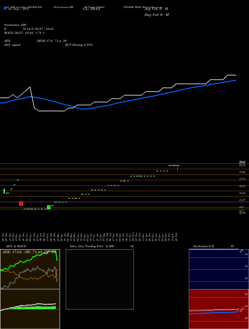249x329 pixels.
Task: Click the 15.24 price axis label
Action: point(243,193)
